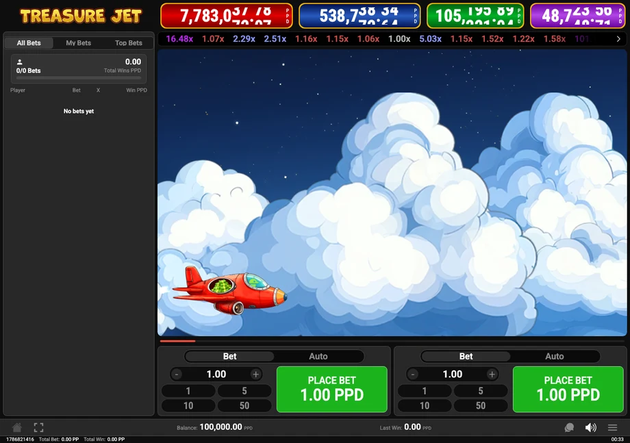Select Auto mode in left bet panel
The height and width of the screenshot is (443, 630).
pyautogui.click(x=318, y=356)
